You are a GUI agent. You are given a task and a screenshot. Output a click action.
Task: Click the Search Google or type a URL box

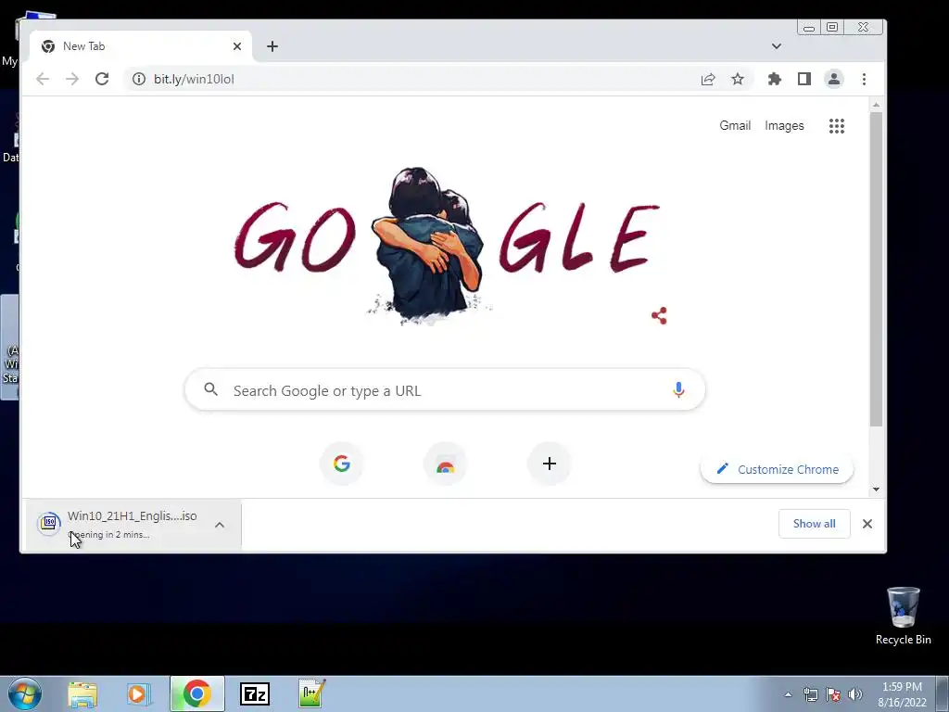pyautogui.click(x=445, y=390)
